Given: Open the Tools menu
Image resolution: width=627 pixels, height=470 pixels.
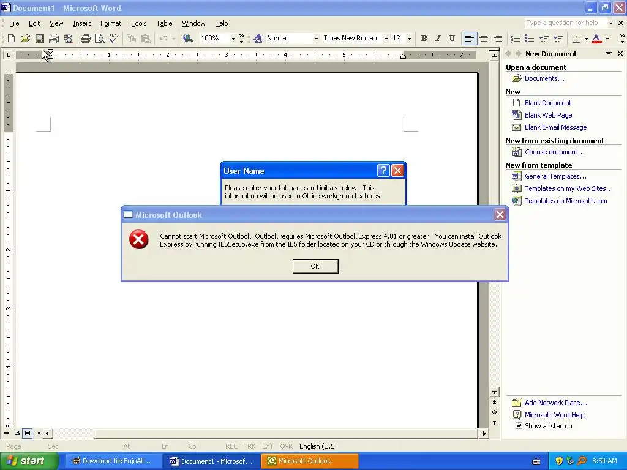Looking at the screenshot, I should pyautogui.click(x=139, y=23).
